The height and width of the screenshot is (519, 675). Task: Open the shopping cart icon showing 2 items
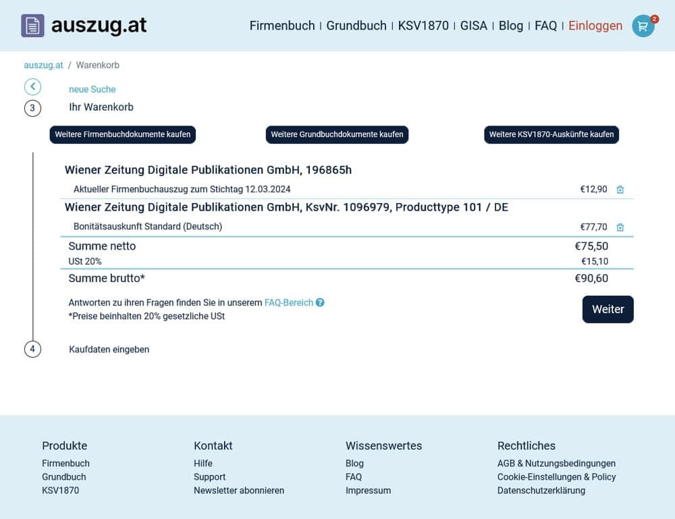[x=643, y=27]
